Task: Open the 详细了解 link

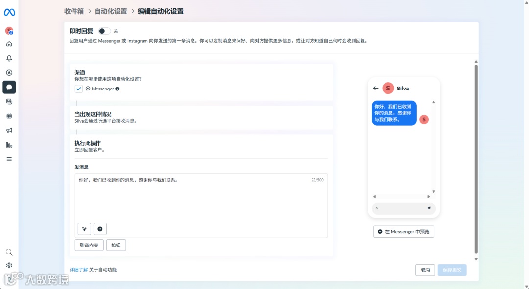Action: coord(78,270)
